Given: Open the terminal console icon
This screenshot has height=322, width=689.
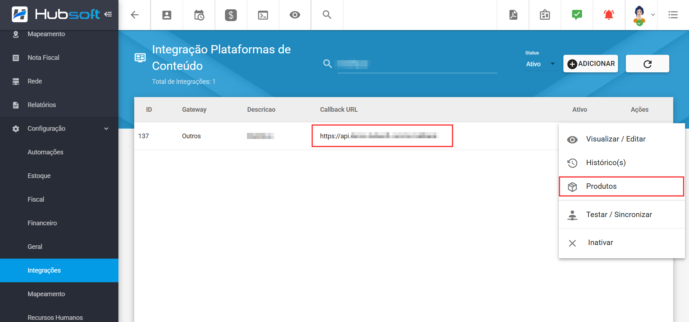Looking at the screenshot, I should tap(263, 15).
